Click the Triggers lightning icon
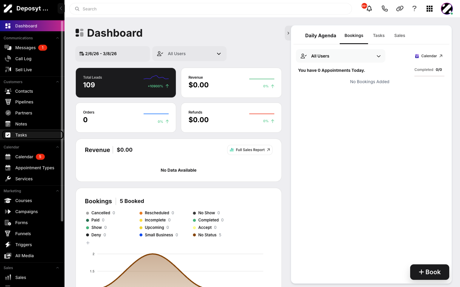This screenshot has height=287, width=460. coord(8,245)
